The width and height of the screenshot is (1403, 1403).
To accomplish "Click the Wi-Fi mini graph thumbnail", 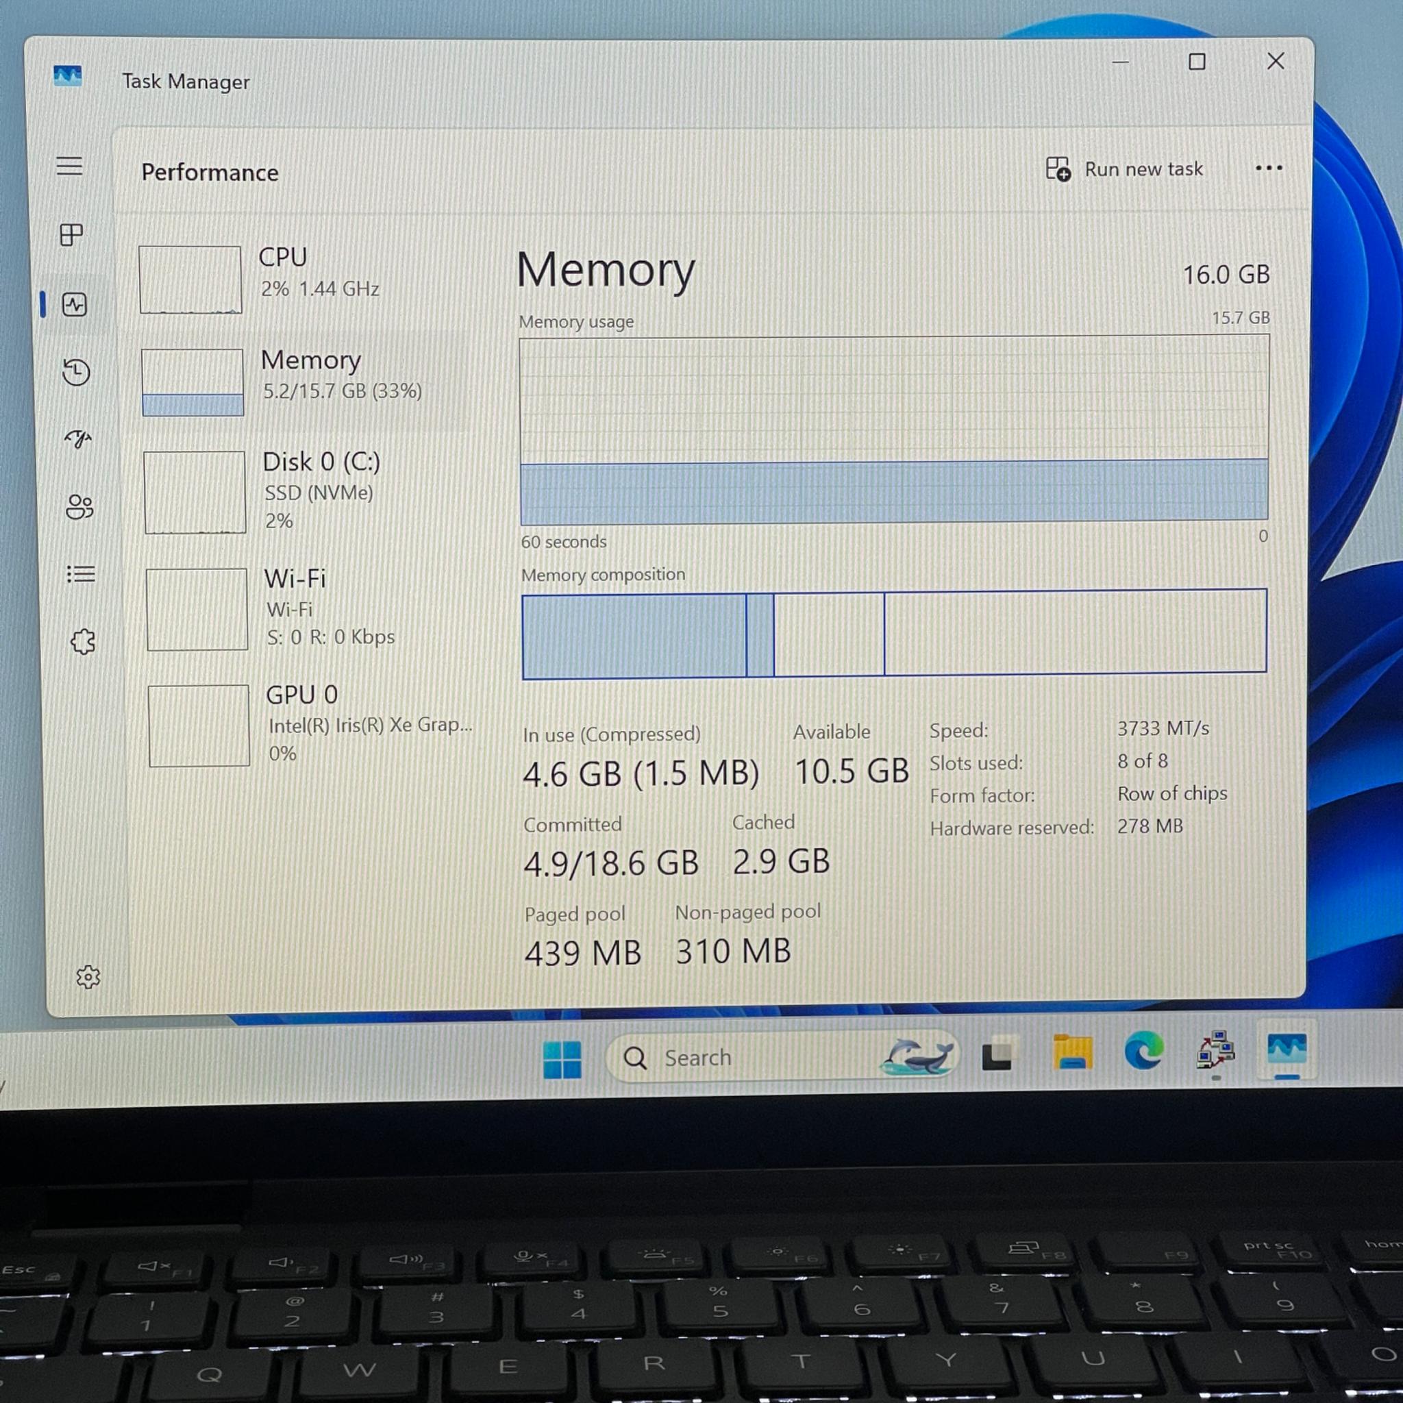I will [197, 609].
